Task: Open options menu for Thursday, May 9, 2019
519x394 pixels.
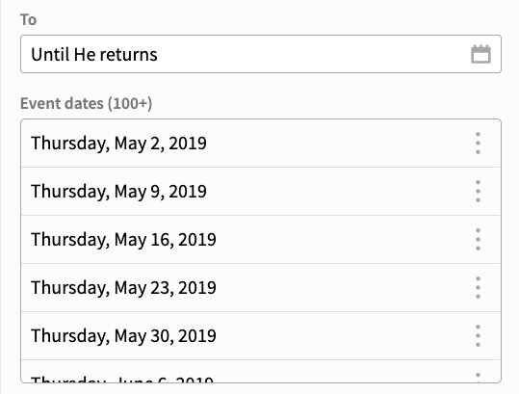Action: click(x=478, y=191)
